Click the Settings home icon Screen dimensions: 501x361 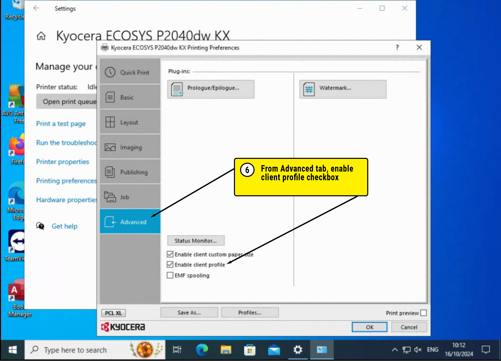tap(41, 36)
